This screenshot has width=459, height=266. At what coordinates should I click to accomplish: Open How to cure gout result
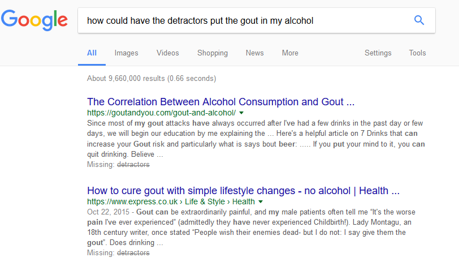point(243,191)
